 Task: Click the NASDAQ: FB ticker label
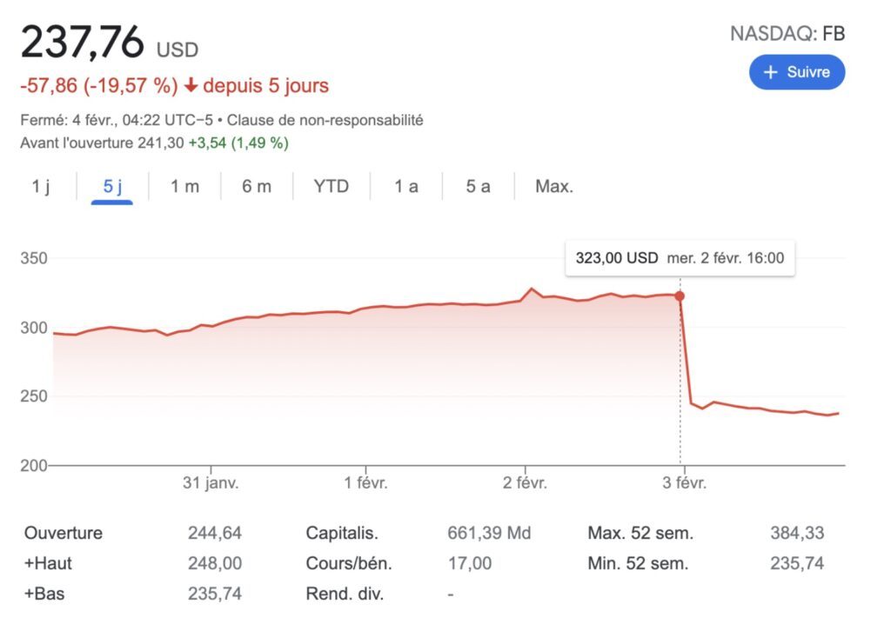[787, 34]
